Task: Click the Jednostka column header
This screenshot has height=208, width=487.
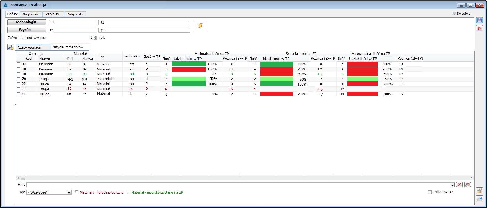Action: (132, 56)
